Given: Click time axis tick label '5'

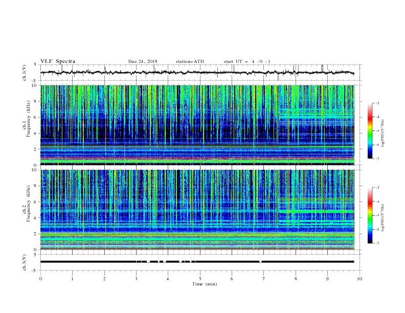Looking at the screenshot, I should [200, 279].
